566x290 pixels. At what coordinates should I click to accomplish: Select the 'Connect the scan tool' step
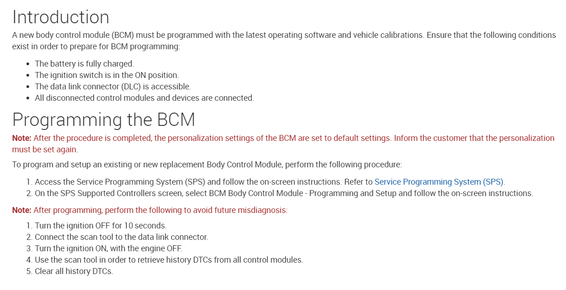pos(121,237)
